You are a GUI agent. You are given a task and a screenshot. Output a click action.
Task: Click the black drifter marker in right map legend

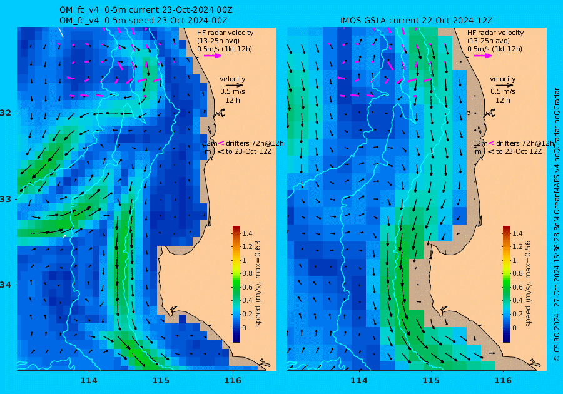click(x=491, y=152)
